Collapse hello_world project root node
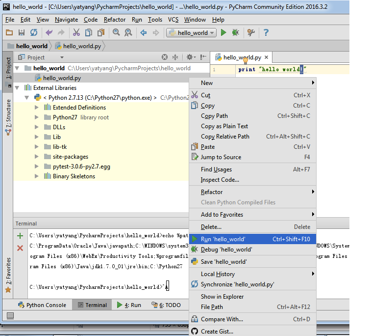Viewport: 370px width, 336px height. [x=17, y=68]
